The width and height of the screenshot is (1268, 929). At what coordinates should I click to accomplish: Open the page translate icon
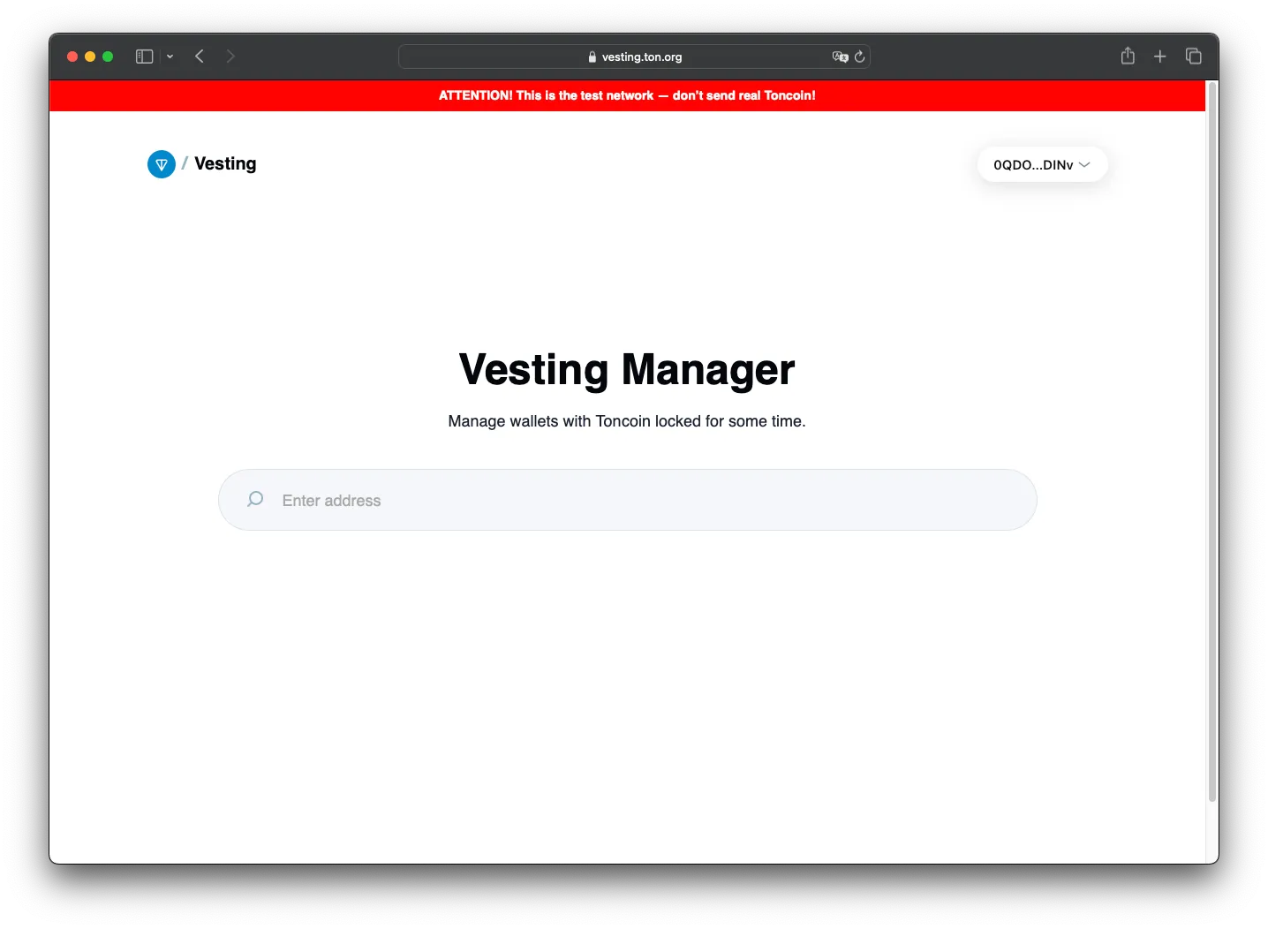coord(841,57)
